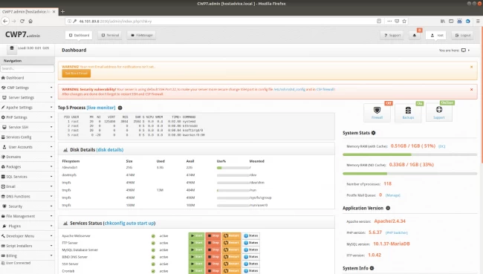Dismiss the root email warning banner
483x274 pixels.
pyautogui.click(x=471, y=67)
